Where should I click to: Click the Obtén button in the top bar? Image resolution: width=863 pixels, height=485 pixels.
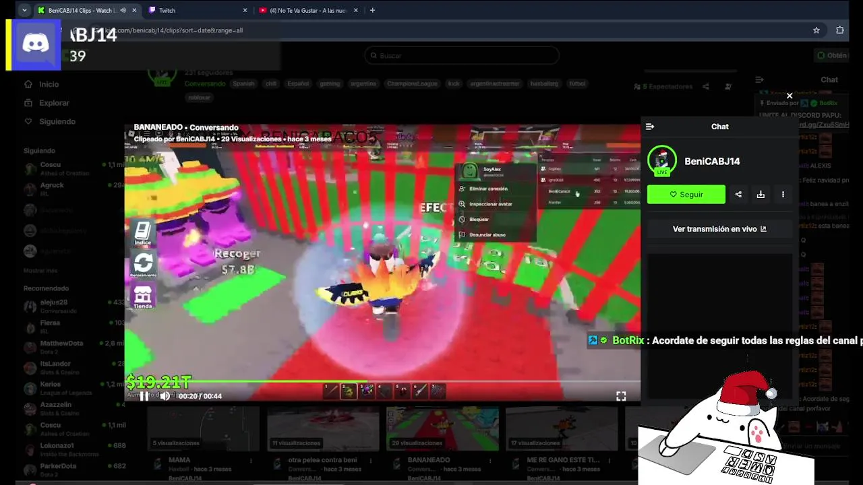(x=832, y=55)
